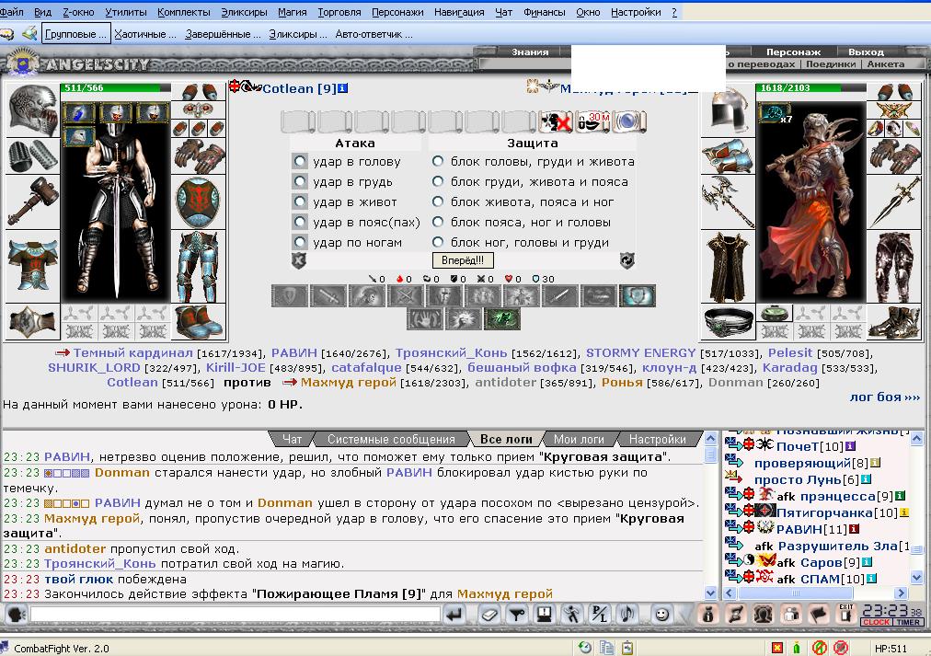Open the Групповые dropdown button

76,34
